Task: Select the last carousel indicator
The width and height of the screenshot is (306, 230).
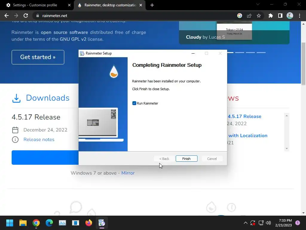Action: pos(261,52)
